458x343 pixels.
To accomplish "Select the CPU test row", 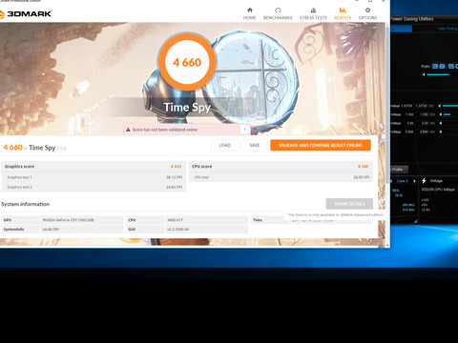I will [281, 177].
